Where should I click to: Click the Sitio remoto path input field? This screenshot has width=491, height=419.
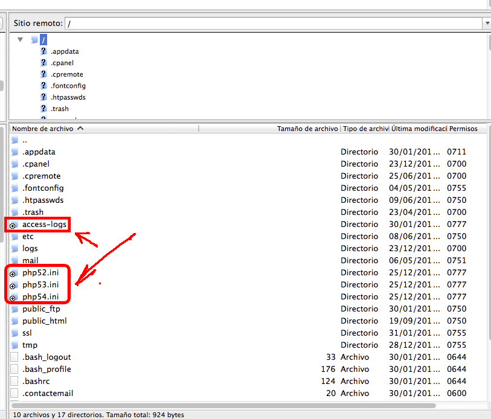tap(274, 23)
